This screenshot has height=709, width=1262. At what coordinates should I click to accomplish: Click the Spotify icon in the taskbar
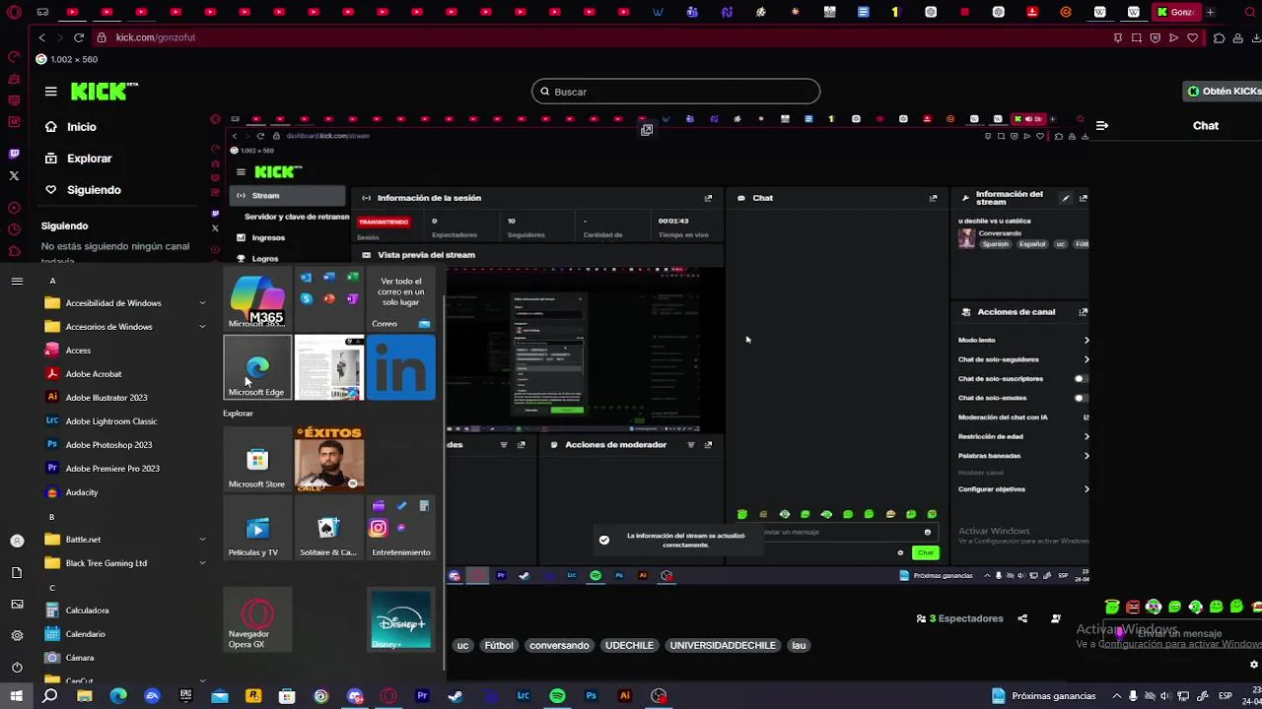(557, 696)
